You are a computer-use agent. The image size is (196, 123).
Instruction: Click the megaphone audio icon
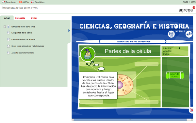click(x=189, y=34)
